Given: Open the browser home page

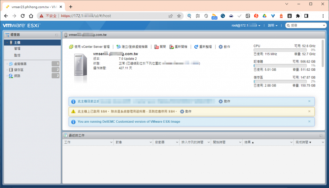Looking at the screenshot, I should [x=31, y=16].
